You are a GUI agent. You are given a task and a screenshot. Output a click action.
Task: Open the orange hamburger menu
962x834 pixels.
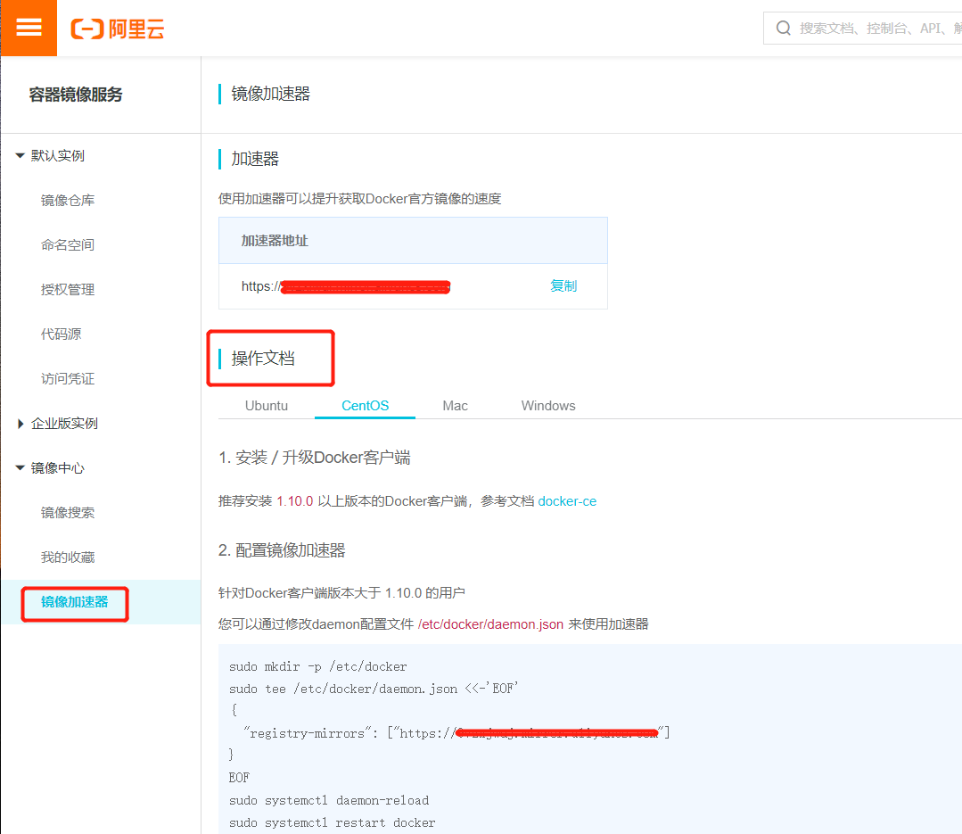coord(29,28)
